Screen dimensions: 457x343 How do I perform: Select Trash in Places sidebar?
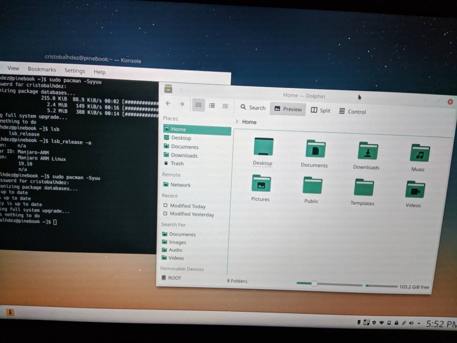[x=177, y=163]
